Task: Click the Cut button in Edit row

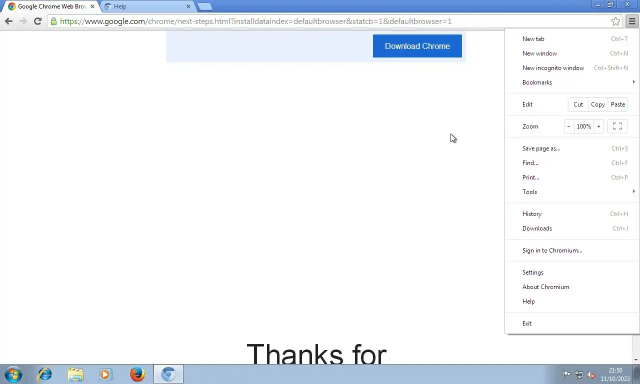Action: (x=578, y=104)
